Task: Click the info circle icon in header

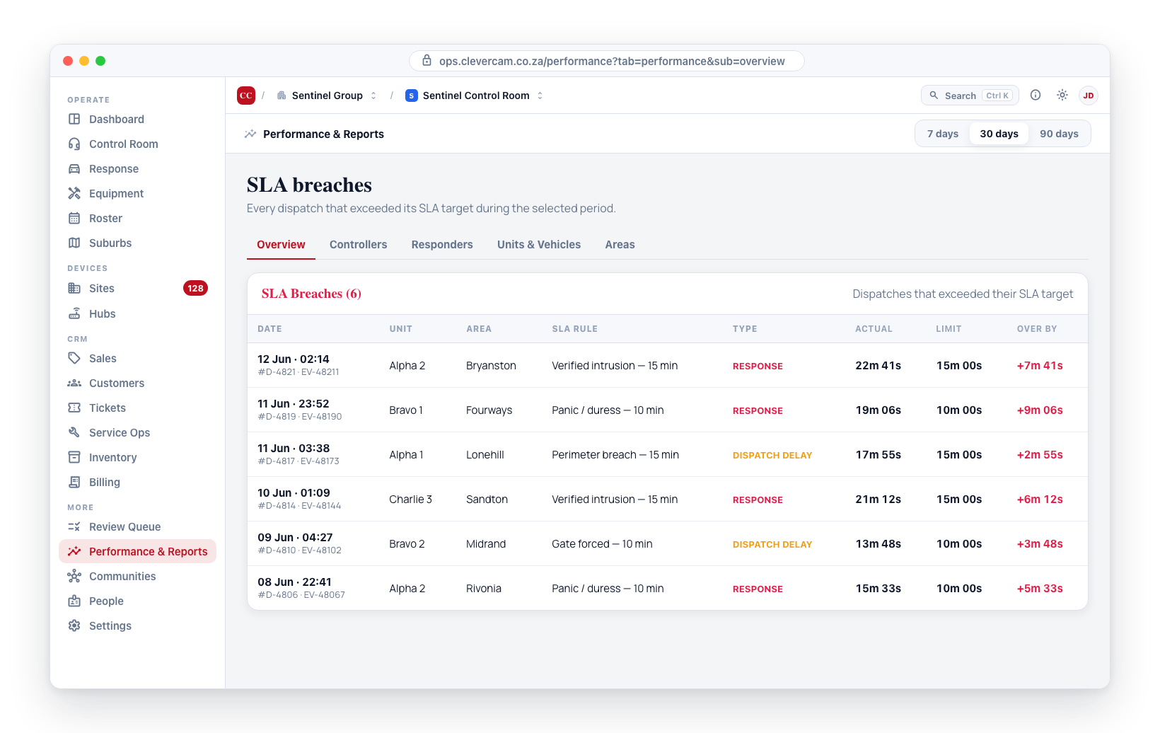Action: [1036, 95]
